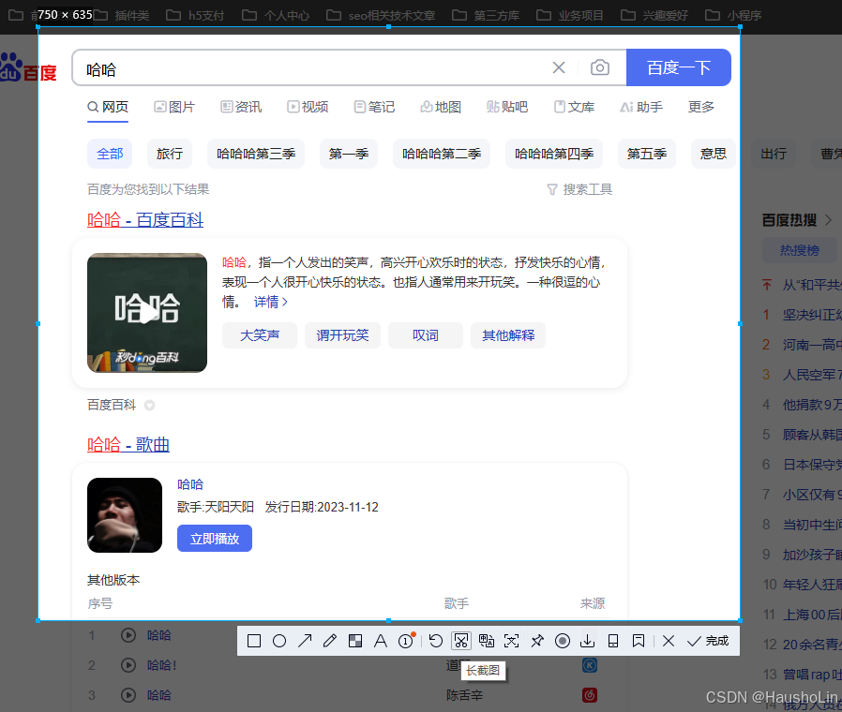
Task: Open the 搜索工具 filter options
Action: click(579, 189)
